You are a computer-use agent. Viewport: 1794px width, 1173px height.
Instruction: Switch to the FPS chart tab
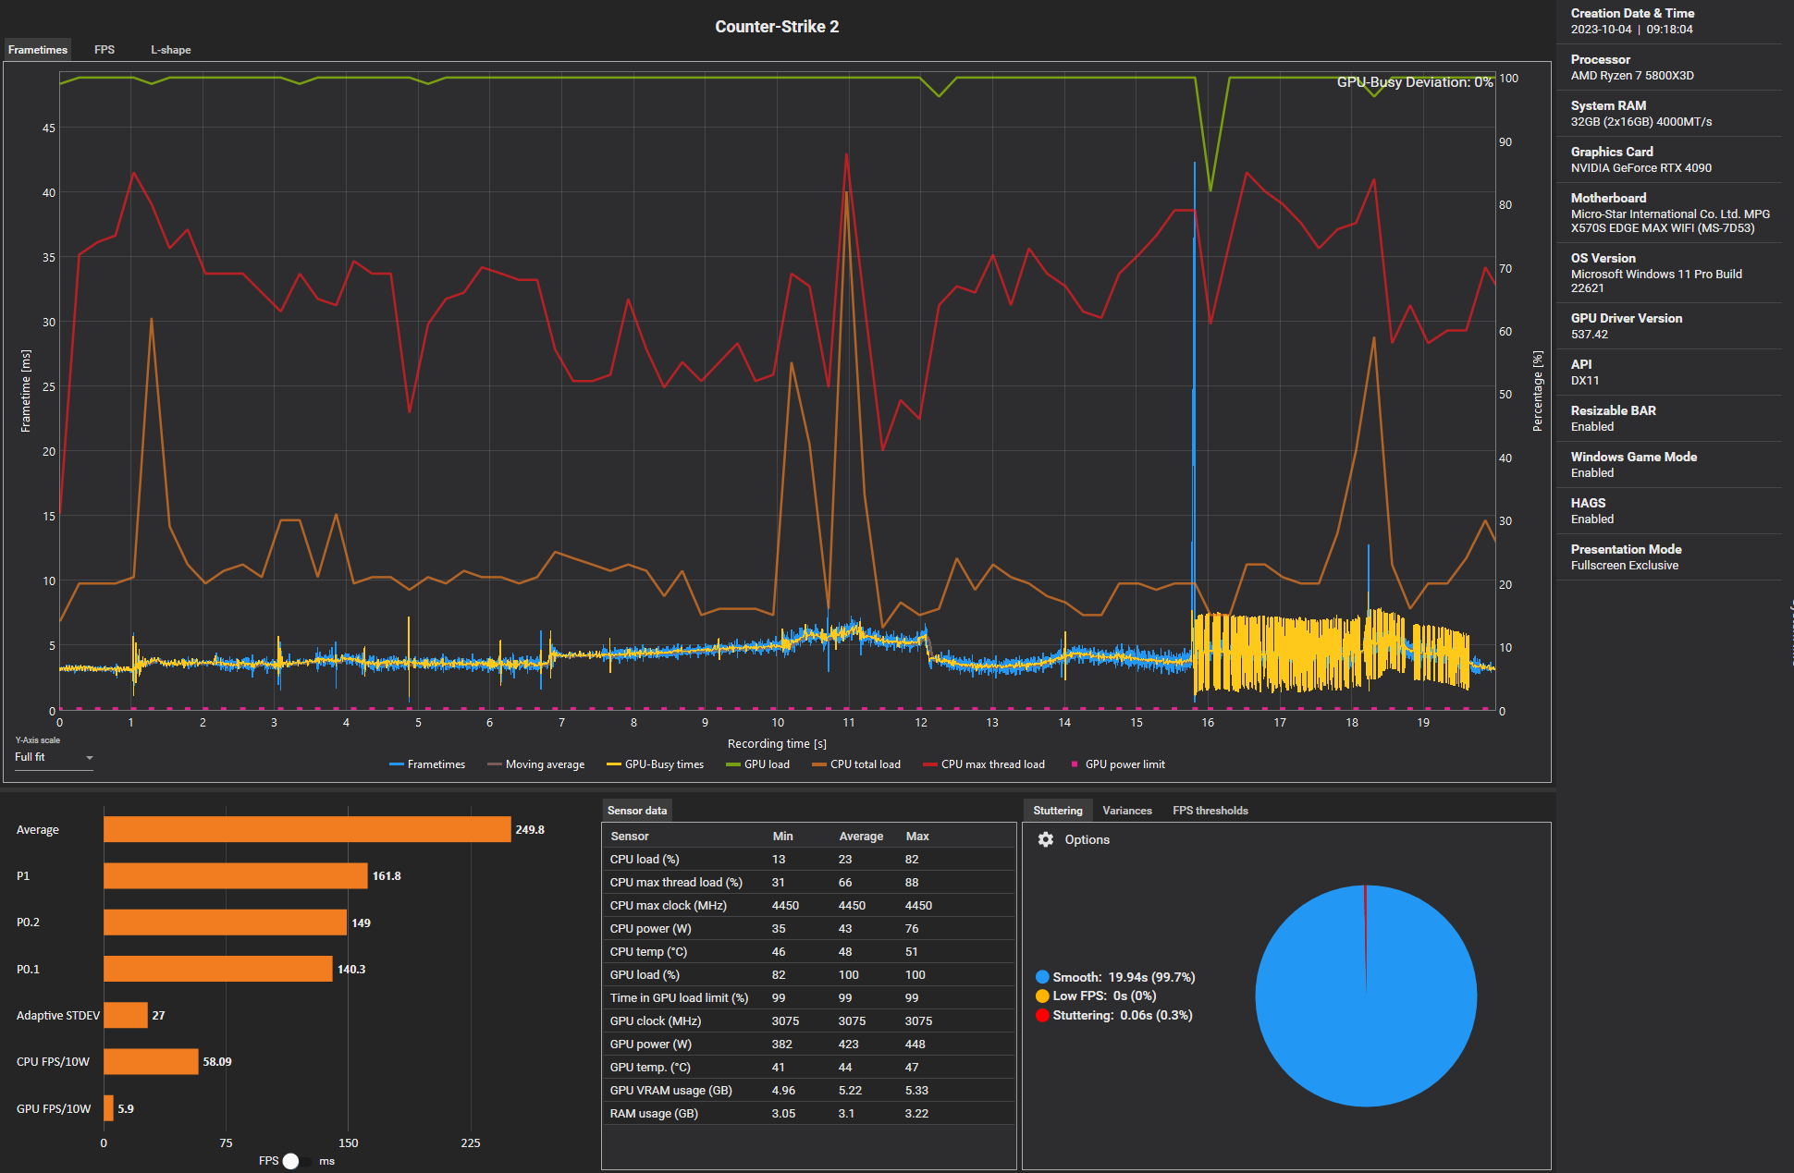(104, 50)
